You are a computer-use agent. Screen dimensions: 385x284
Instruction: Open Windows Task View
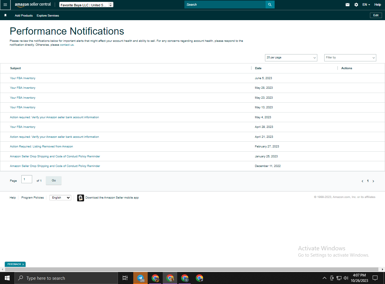125,278
